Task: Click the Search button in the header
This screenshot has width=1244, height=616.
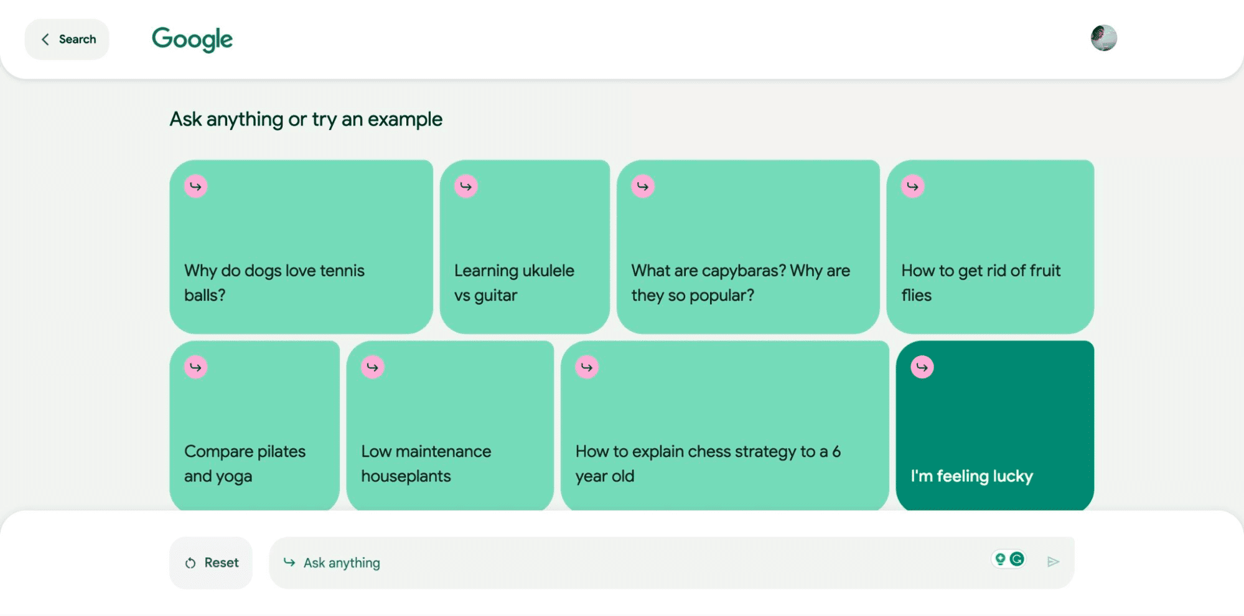Action: point(67,39)
